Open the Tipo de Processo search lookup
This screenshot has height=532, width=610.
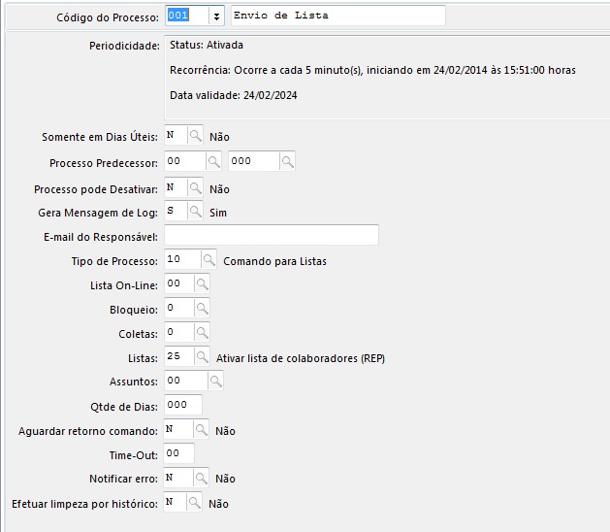coord(209,260)
